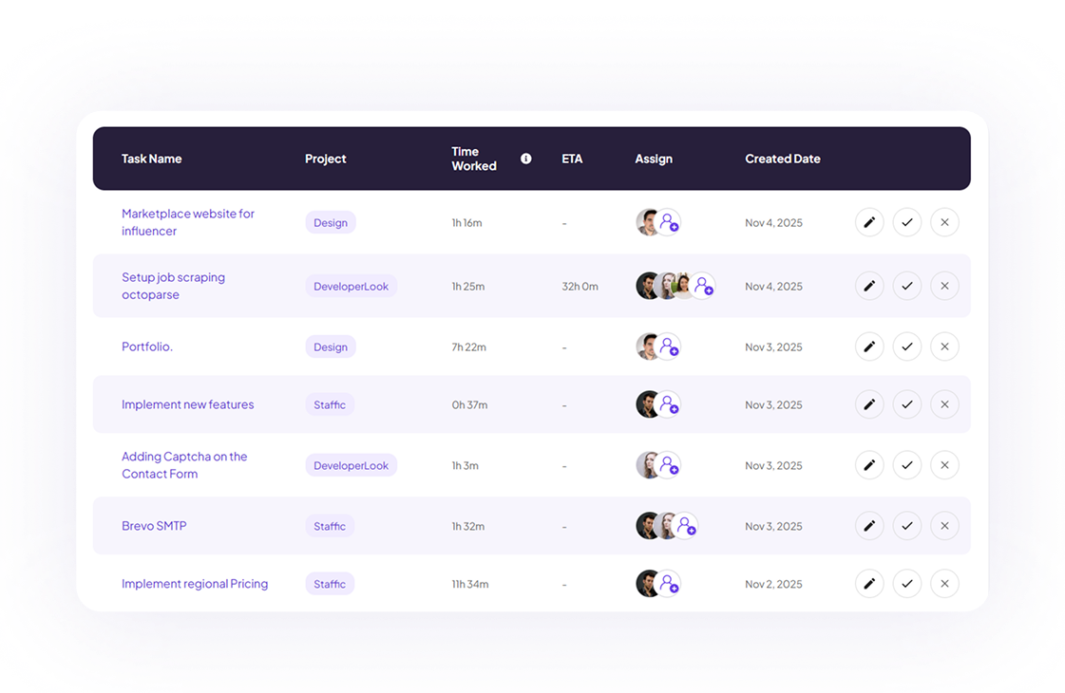Select the DeveloperLook tag on Adding Captcha row
The height and width of the screenshot is (693, 1065).
pos(351,465)
